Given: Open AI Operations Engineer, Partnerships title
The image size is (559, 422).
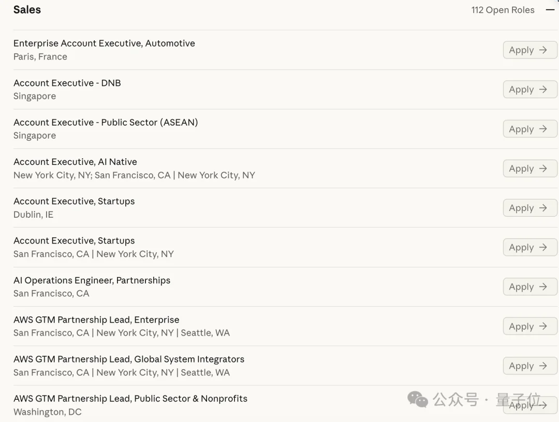Looking at the screenshot, I should click(x=92, y=281).
